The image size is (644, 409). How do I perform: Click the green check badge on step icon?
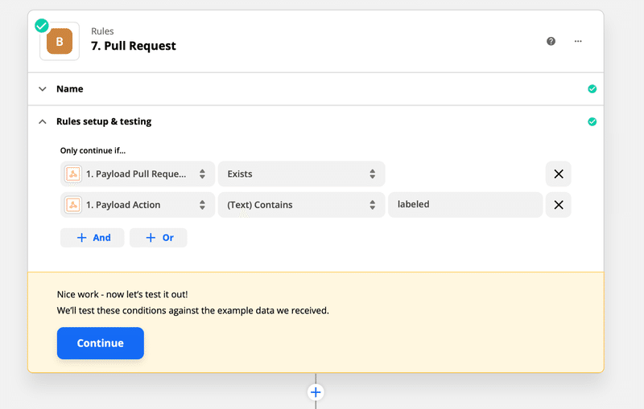pos(42,26)
